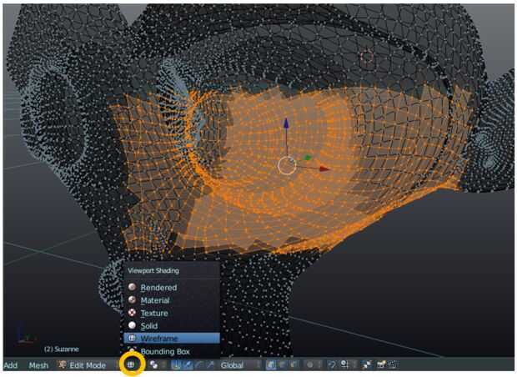517x377 pixels.
Task: Switch to edge select mode
Action: (283, 364)
